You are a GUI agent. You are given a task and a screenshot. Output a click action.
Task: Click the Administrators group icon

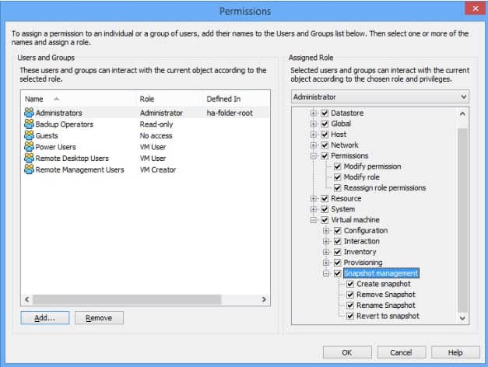29,113
